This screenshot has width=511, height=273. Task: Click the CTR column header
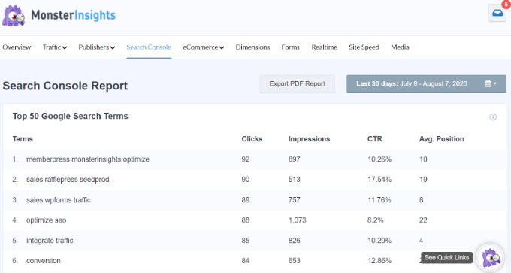[x=375, y=139]
